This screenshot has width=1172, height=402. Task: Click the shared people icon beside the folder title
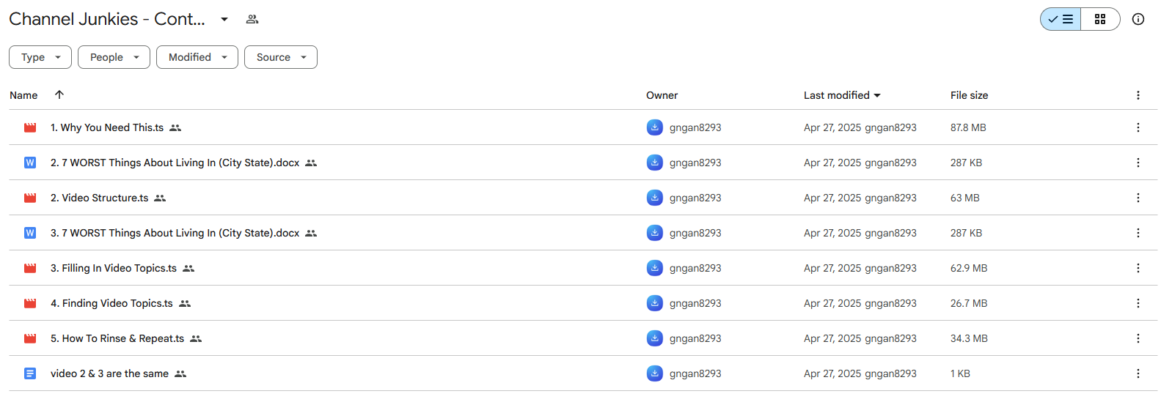point(252,19)
